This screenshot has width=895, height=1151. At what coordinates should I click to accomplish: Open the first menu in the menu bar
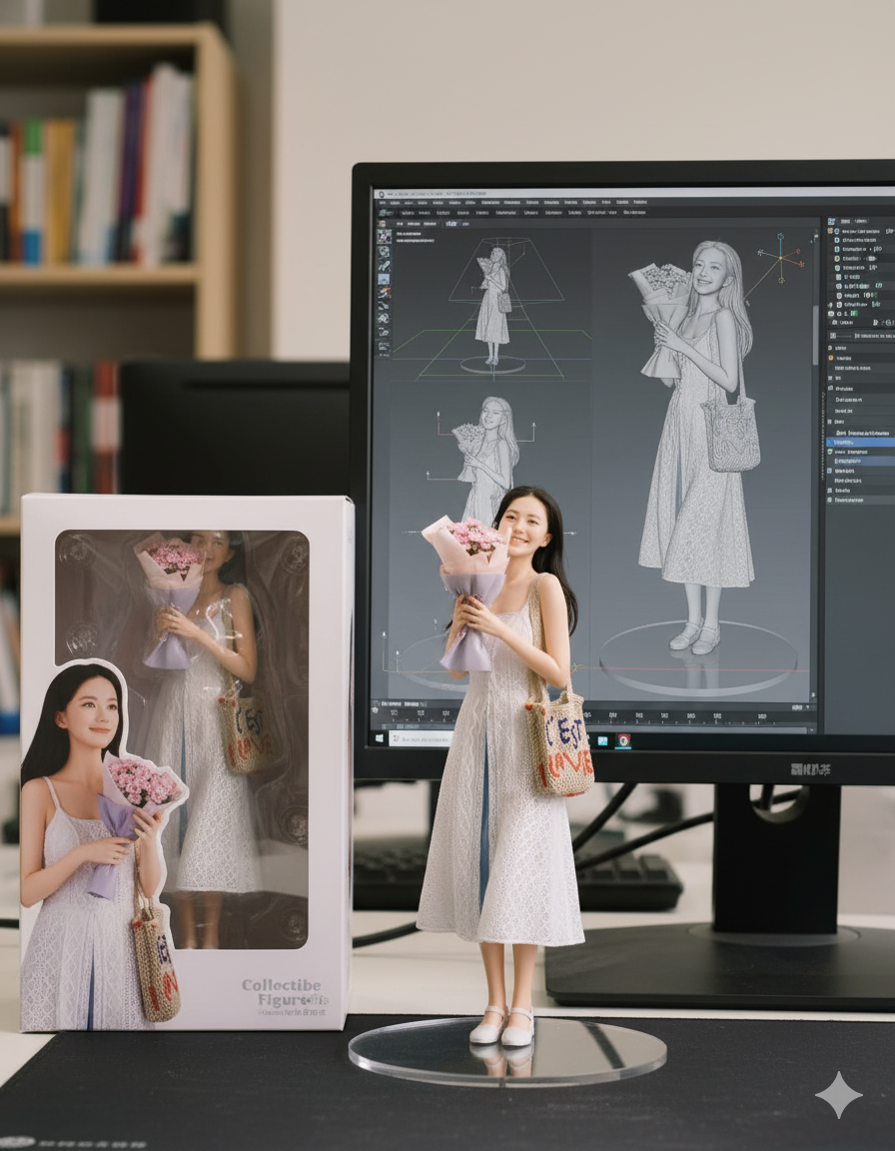click(382, 202)
